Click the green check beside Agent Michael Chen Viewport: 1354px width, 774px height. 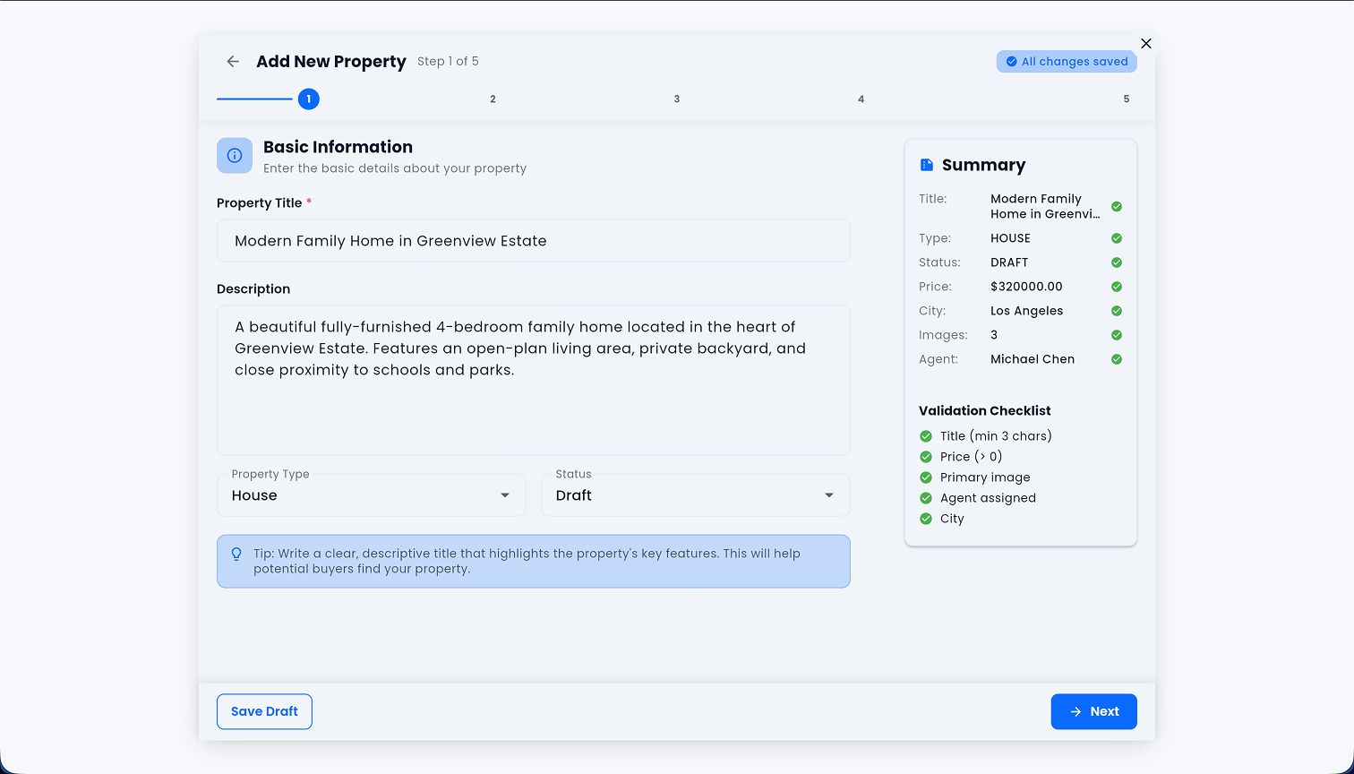coord(1117,359)
